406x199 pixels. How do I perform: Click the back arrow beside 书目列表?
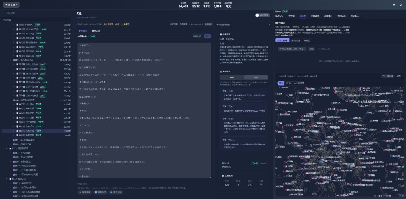pyautogui.click(x=4, y=13)
